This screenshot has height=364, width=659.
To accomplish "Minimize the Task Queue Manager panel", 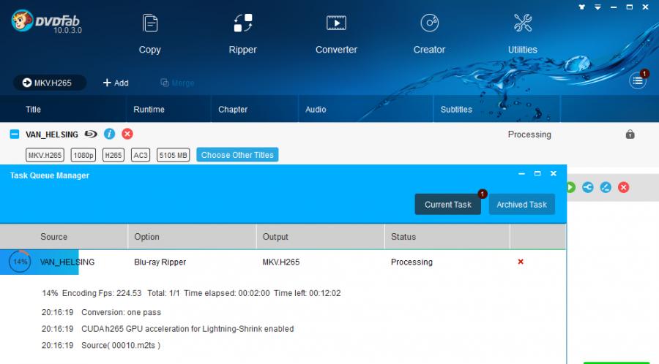I will [521, 174].
